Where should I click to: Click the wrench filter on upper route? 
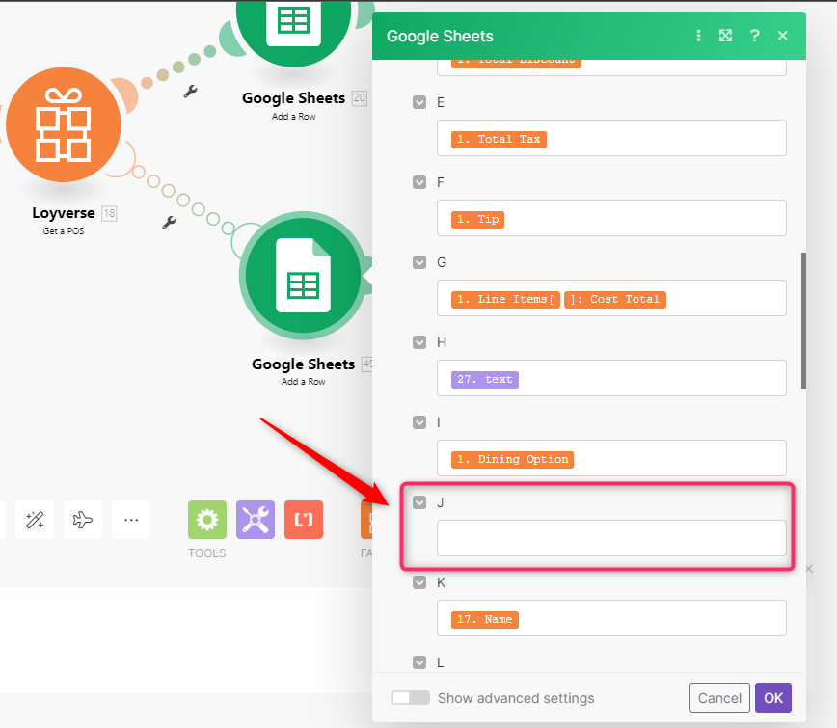coord(190,92)
